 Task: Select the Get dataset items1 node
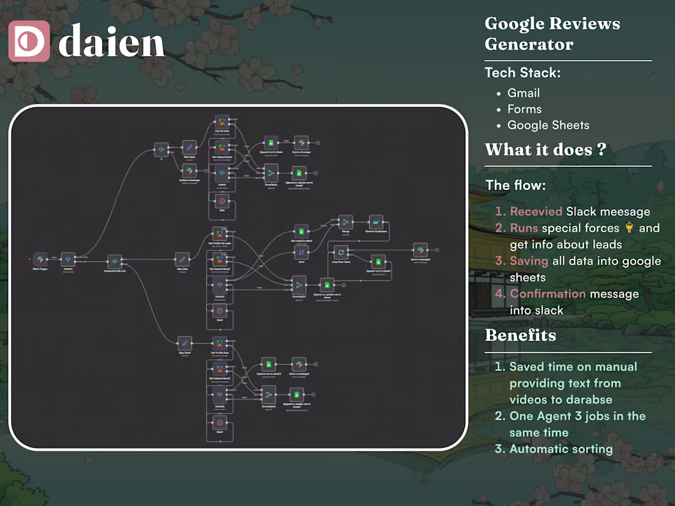(x=220, y=259)
